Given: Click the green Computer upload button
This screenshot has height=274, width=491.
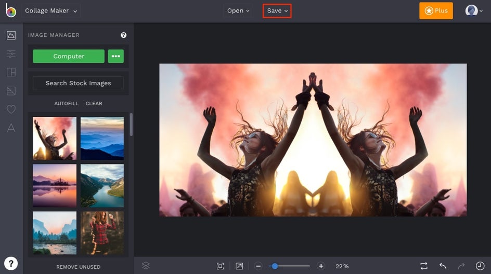Looking at the screenshot, I should [x=69, y=56].
